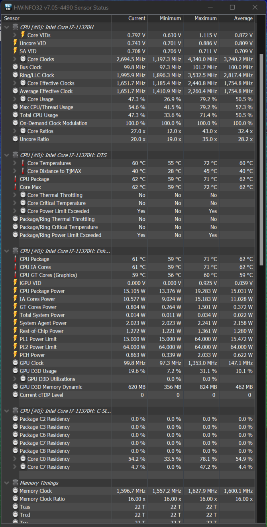This screenshot has width=267, height=527.
Task: Collapse the Intel Core i7-11370H: C-St... group
Action: point(7,411)
